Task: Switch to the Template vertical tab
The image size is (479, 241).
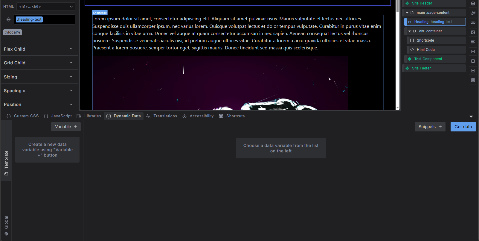Action: 6,163
